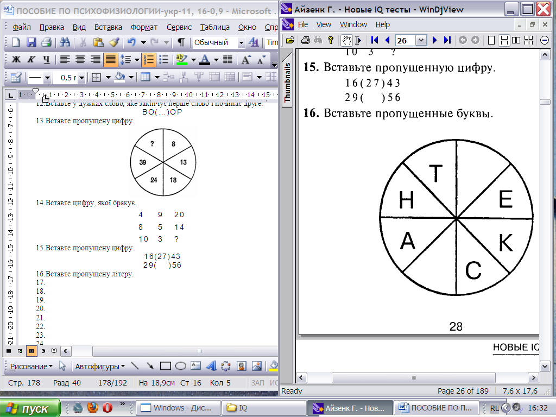The height and width of the screenshot is (417, 556).
Task: Click RU language indicator in the tray
Action: [494, 408]
